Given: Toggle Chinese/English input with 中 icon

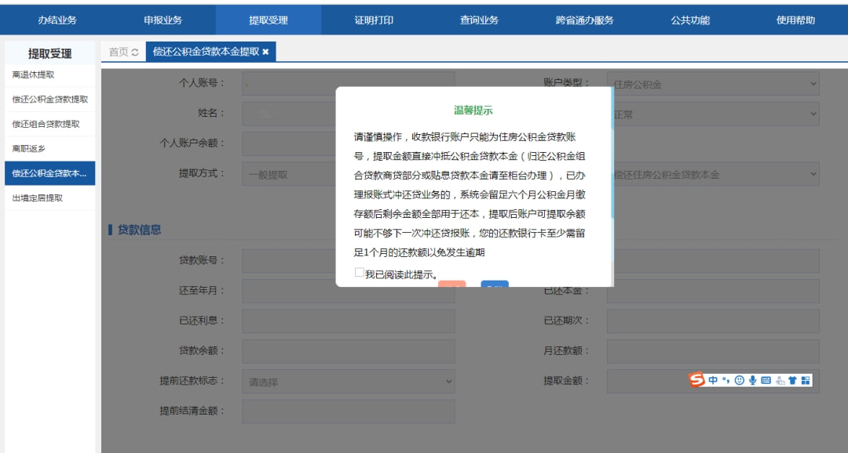Looking at the screenshot, I should coord(713,380).
